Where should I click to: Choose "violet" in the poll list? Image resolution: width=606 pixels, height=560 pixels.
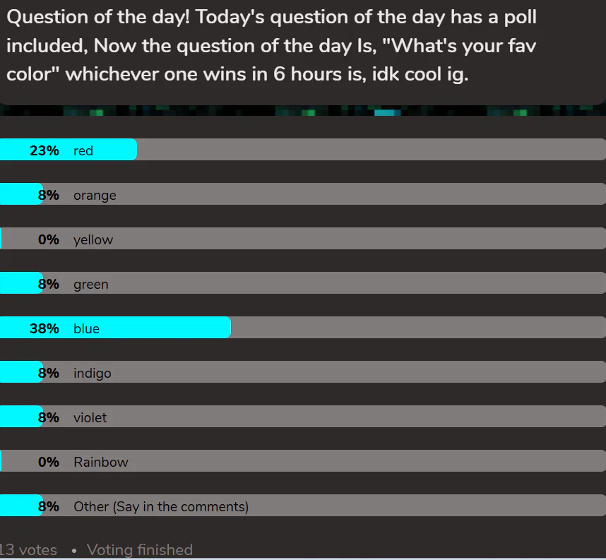(x=90, y=417)
